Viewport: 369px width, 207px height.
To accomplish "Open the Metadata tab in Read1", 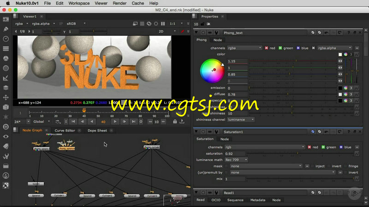I will (258, 200).
